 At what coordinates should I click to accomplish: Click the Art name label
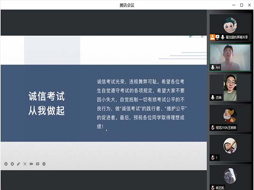pyautogui.click(x=218, y=67)
